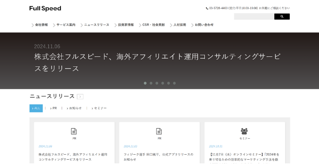The width and height of the screenshot is (319, 166).
Task: Click the people icon on the セミナー card
Action: pos(244,131)
